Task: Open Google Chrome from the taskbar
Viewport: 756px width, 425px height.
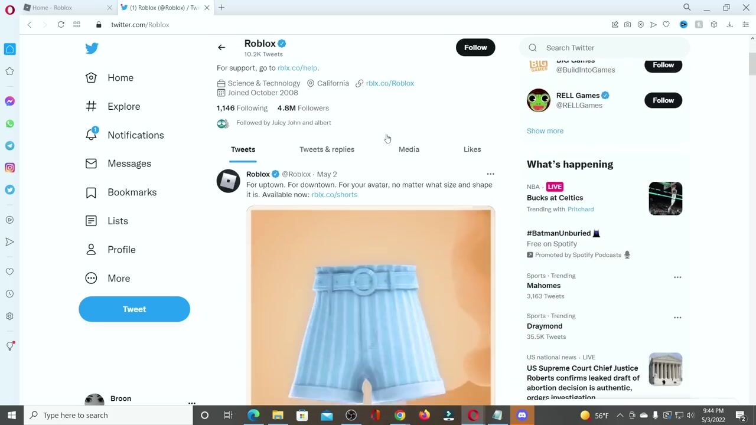Action: pyautogui.click(x=400, y=416)
